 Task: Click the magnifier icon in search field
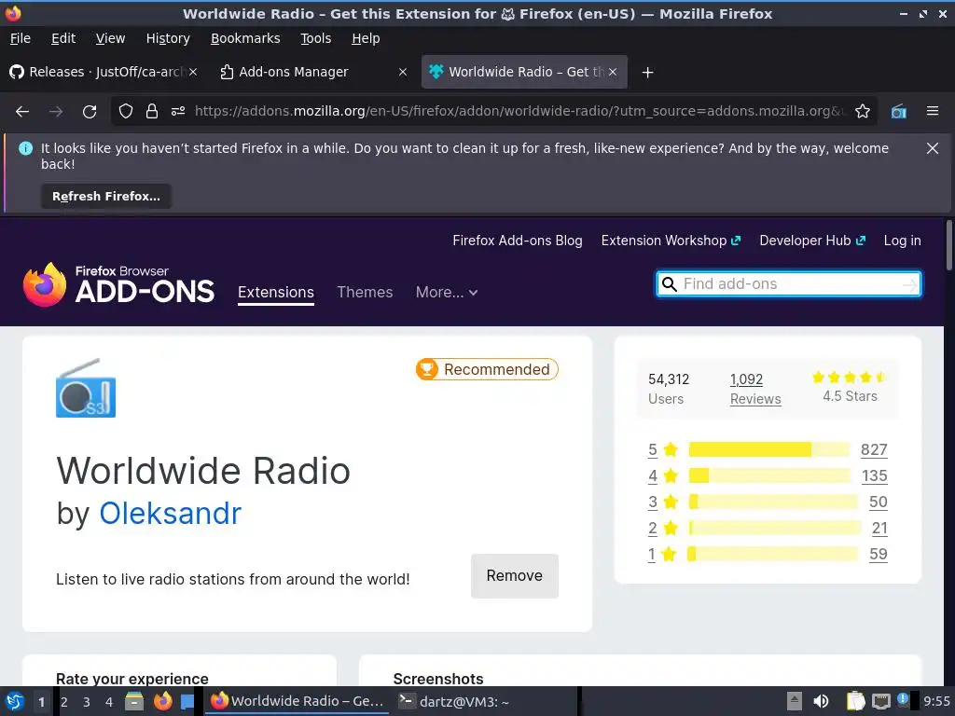pos(669,284)
